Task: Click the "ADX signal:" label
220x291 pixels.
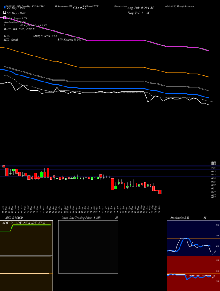Action: pos(11,40)
